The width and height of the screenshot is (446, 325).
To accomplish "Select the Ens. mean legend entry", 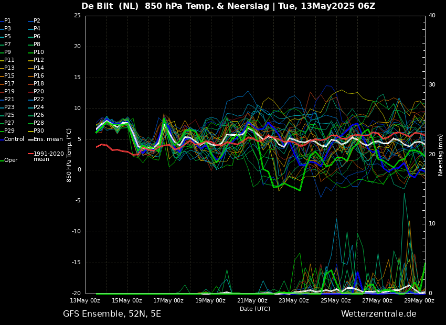I will [48, 139].
